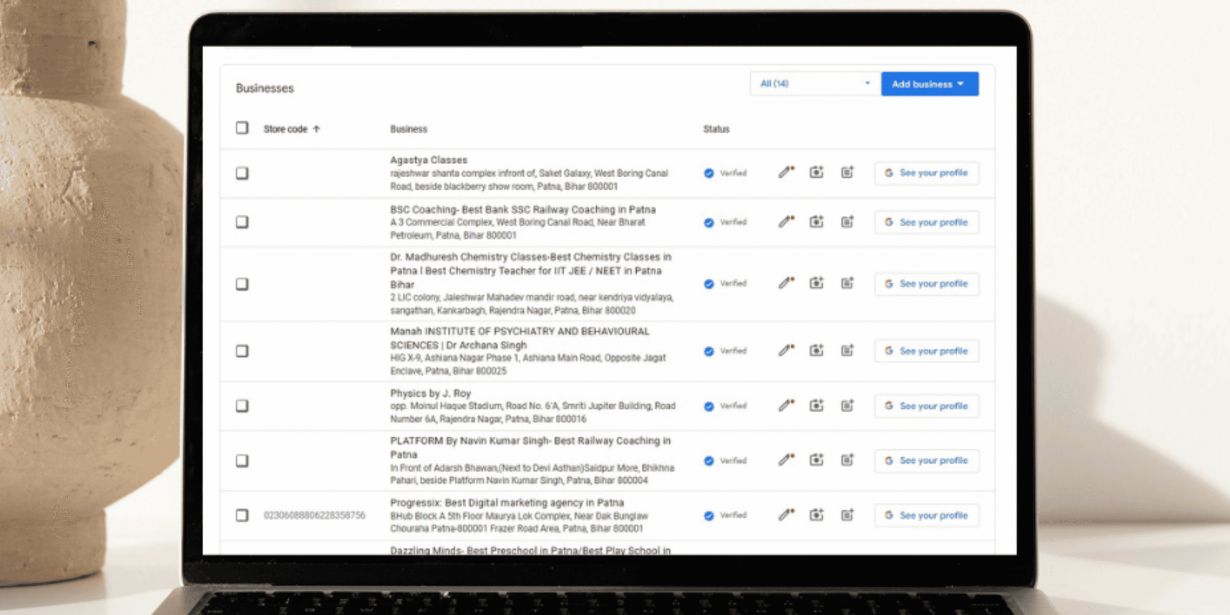Click add photo icon for BSC Coaching row
The height and width of the screenshot is (615, 1230).
[x=816, y=222]
